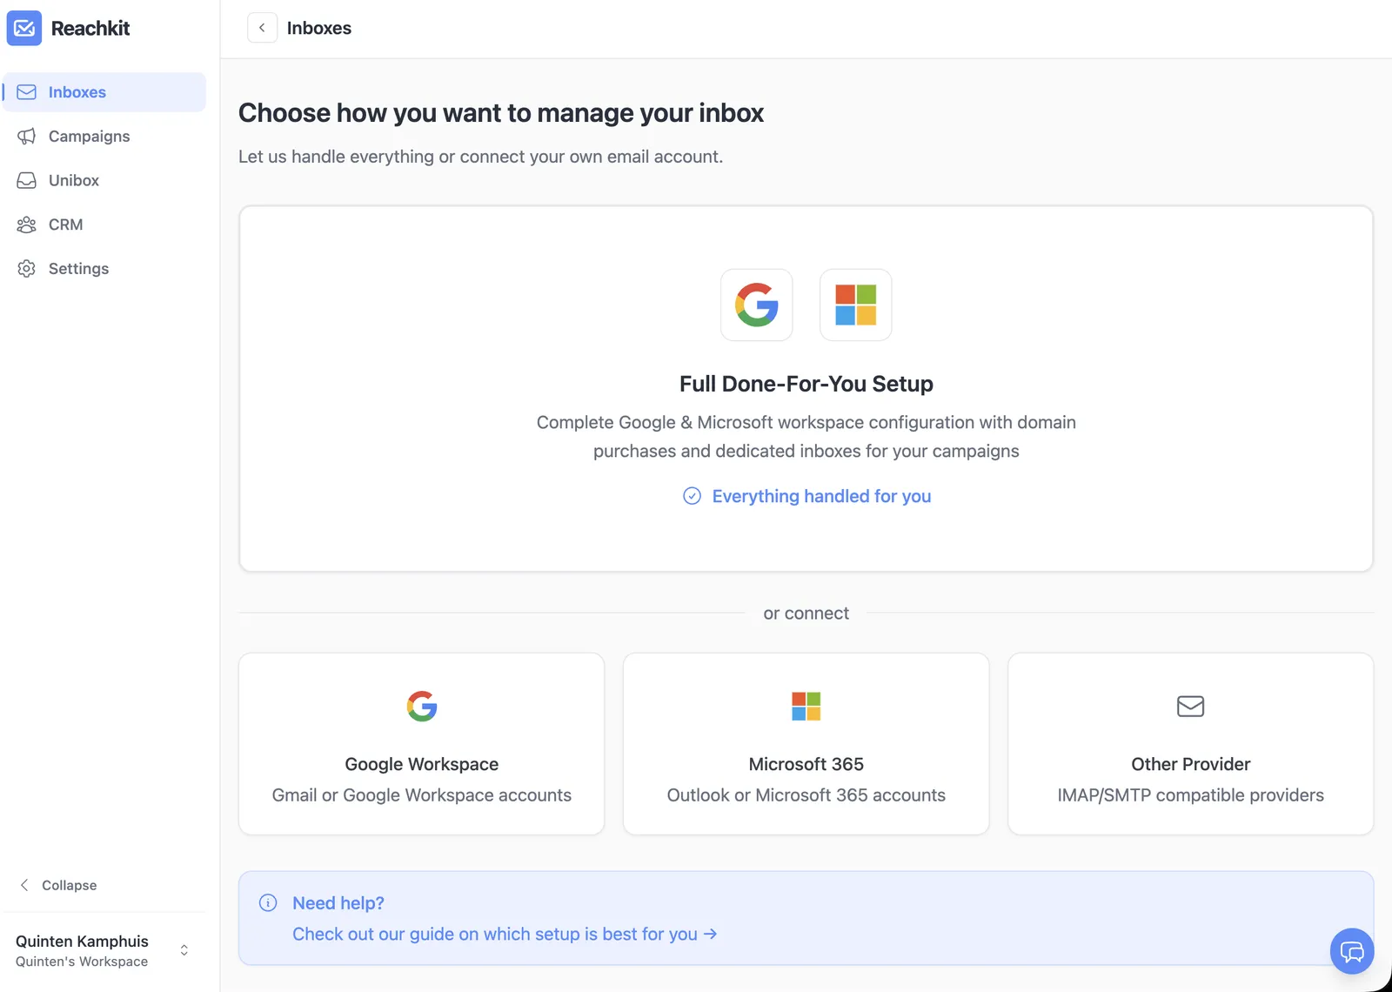Click the Google logo in Done-For-You card
1392x992 pixels.
point(757,305)
